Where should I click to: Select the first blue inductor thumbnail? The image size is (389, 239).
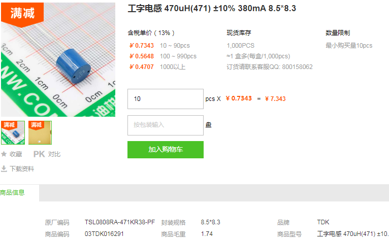pyautogui.click(x=13, y=132)
